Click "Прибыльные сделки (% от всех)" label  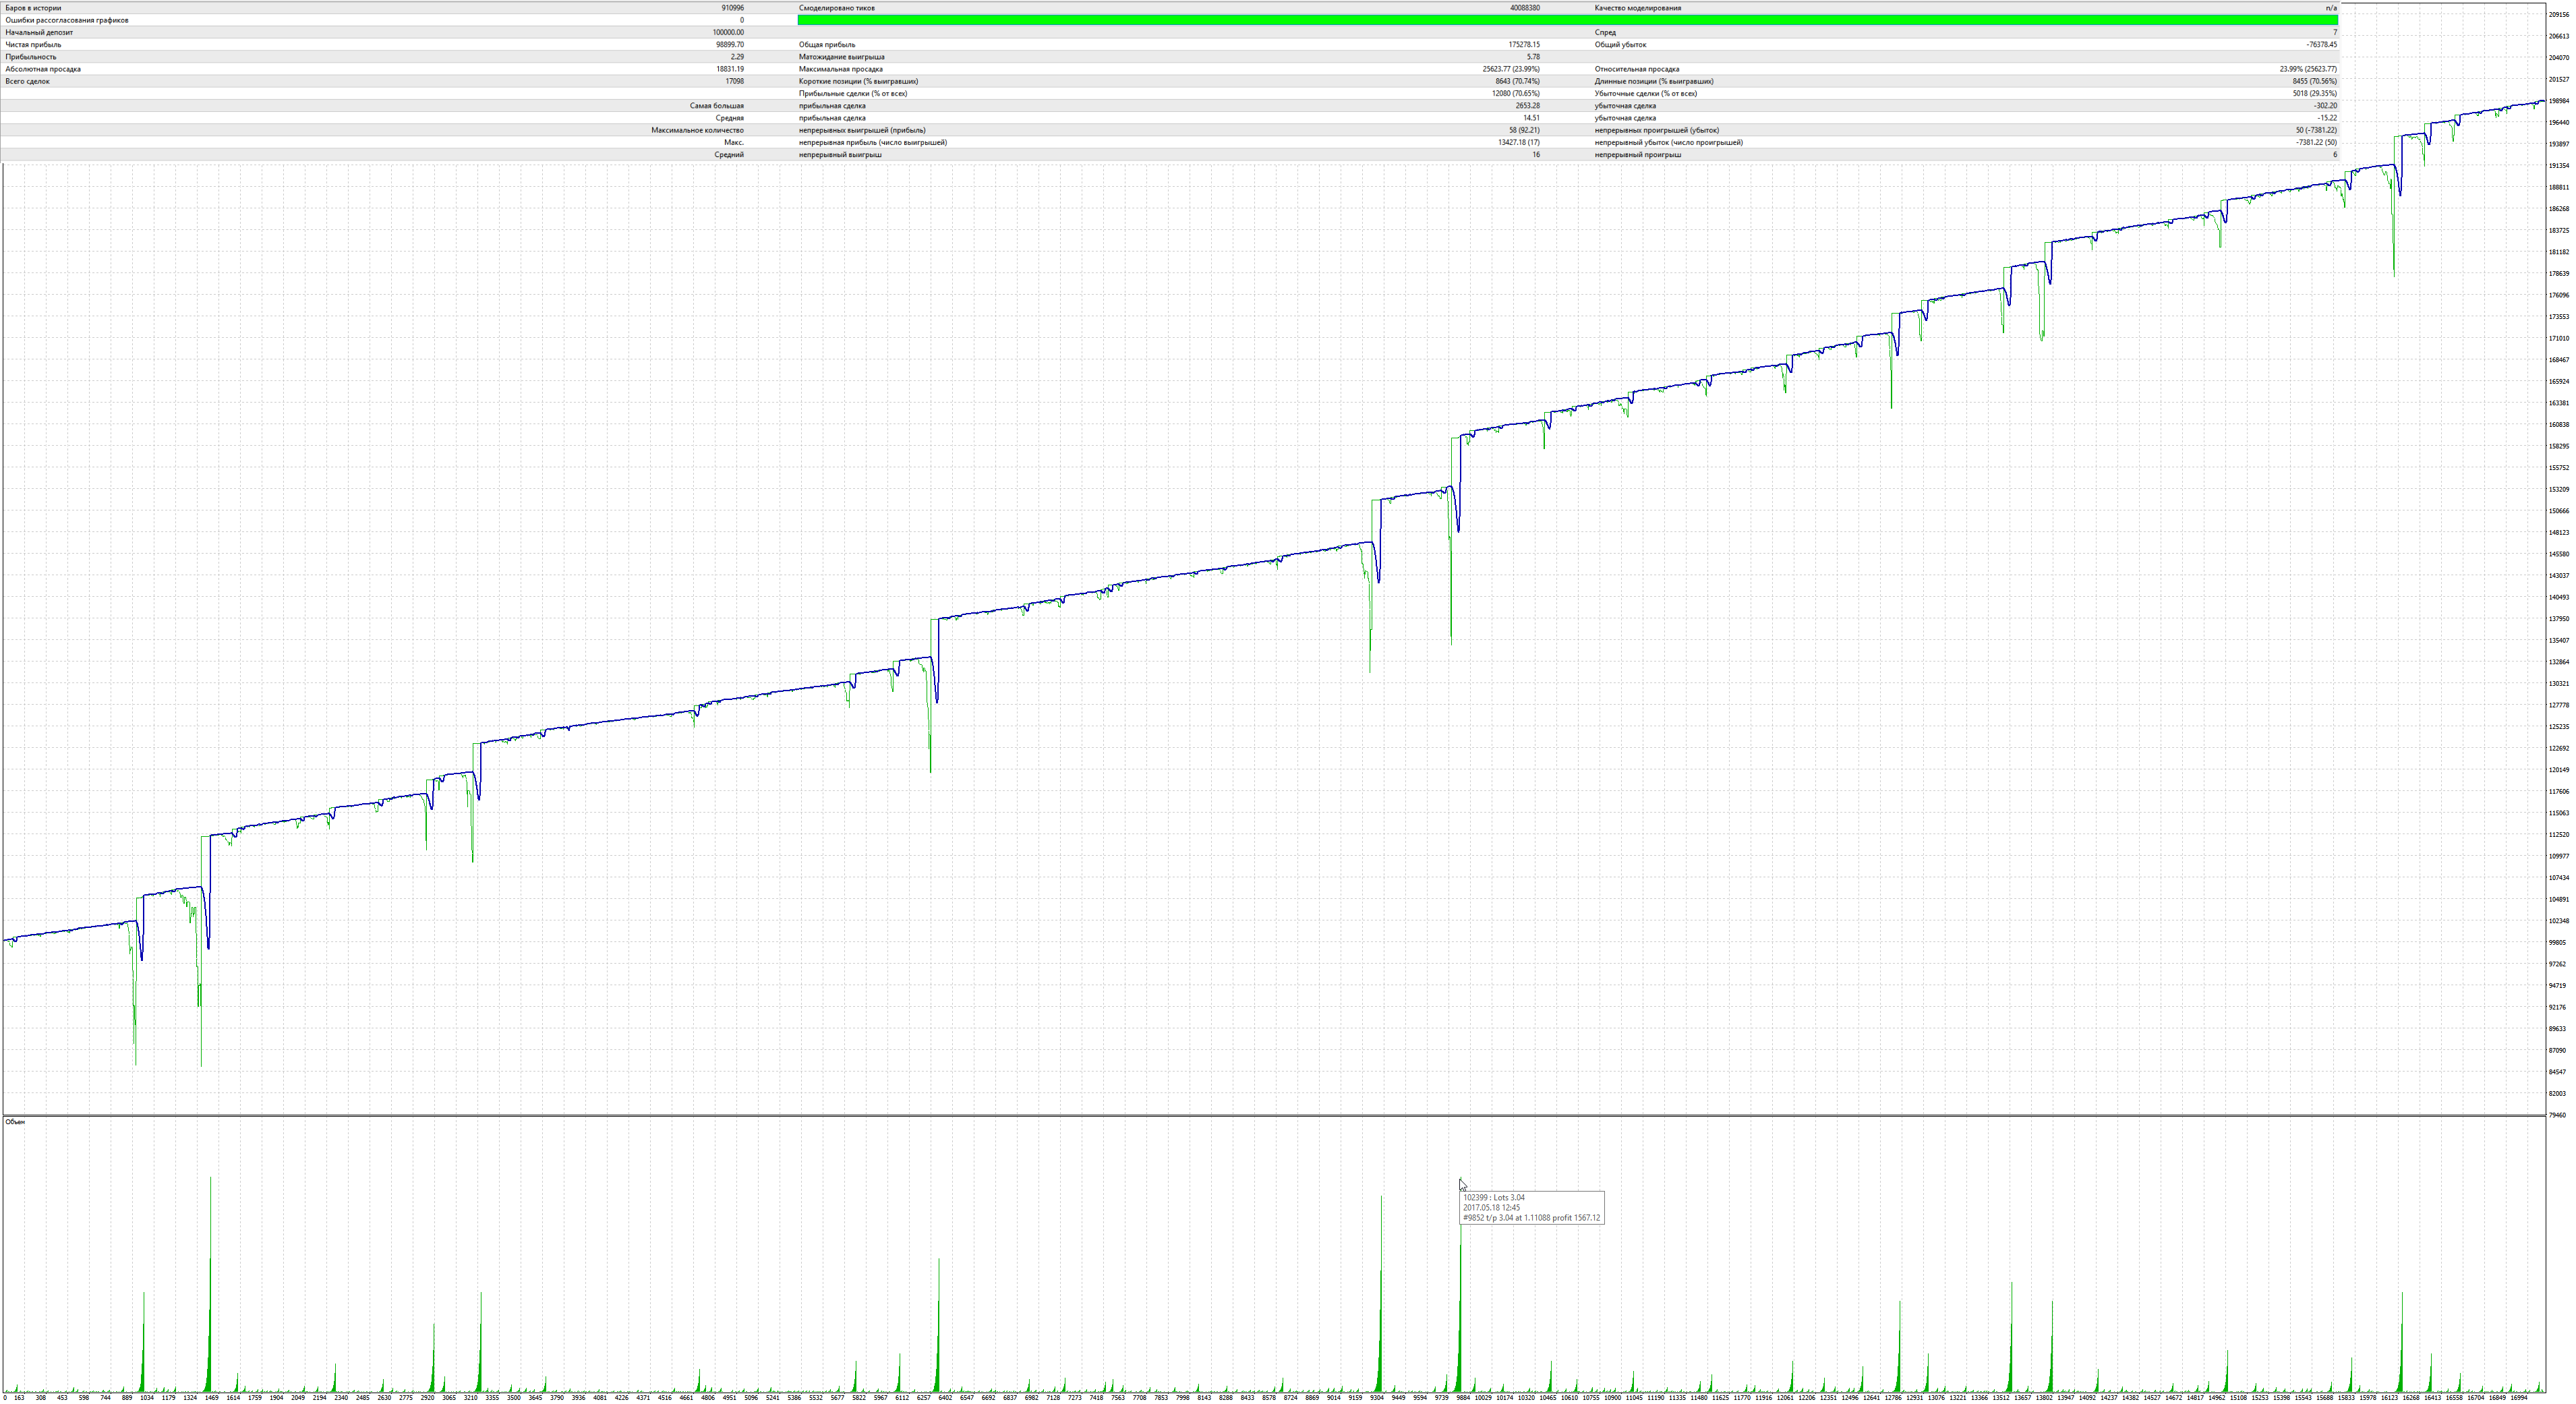tap(853, 94)
